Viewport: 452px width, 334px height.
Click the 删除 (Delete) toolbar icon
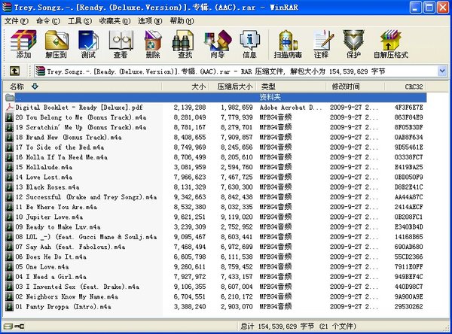click(x=153, y=44)
